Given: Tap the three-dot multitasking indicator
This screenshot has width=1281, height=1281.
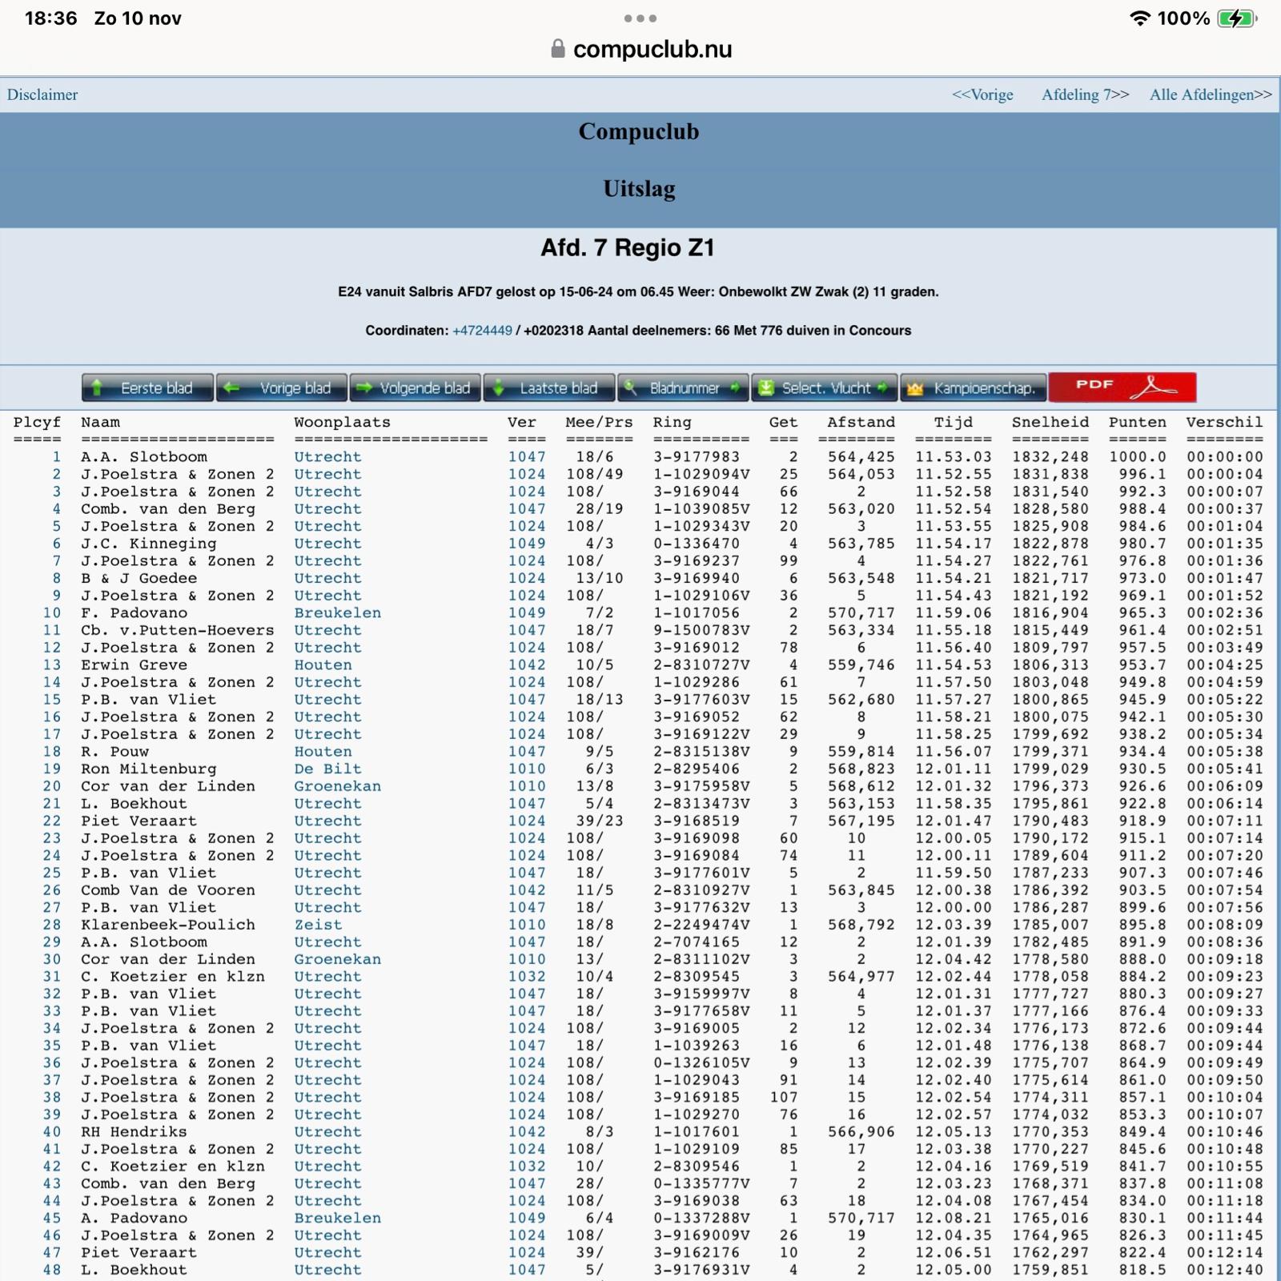Looking at the screenshot, I should coord(640,18).
